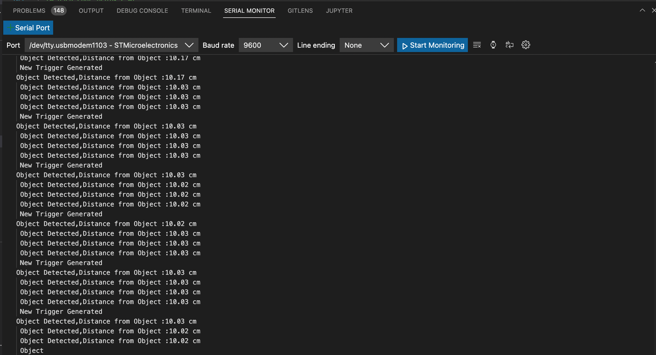Screen dimensions: 656x355
Task: Click the Serial Port button
Action: point(28,27)
